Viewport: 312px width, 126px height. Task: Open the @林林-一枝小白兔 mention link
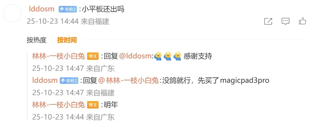129,81
